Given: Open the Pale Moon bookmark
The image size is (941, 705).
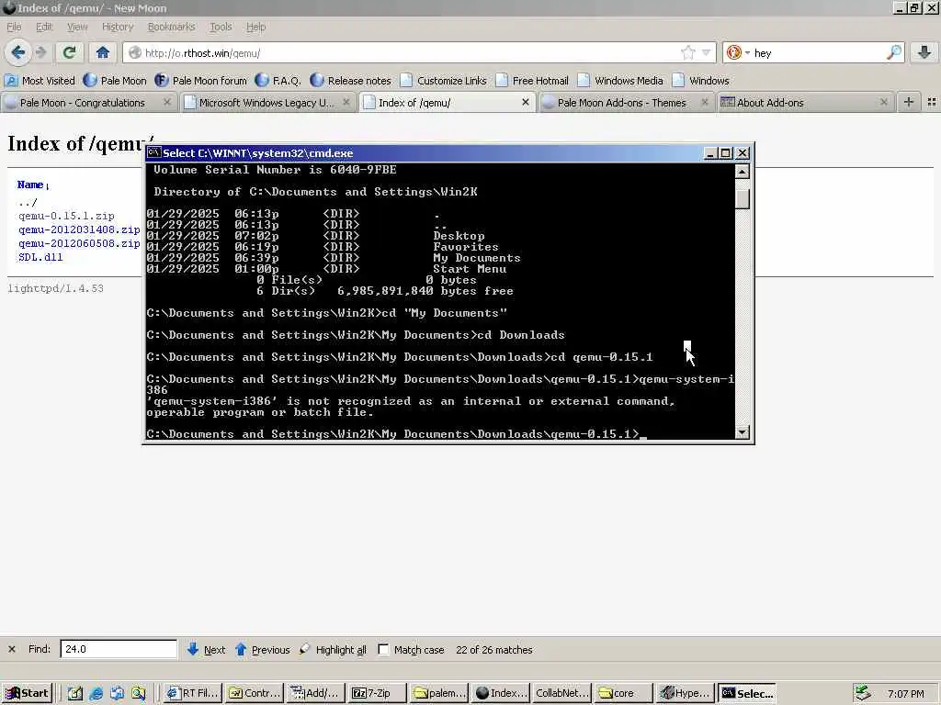Looking at the screenshot, I should point(115,81).
